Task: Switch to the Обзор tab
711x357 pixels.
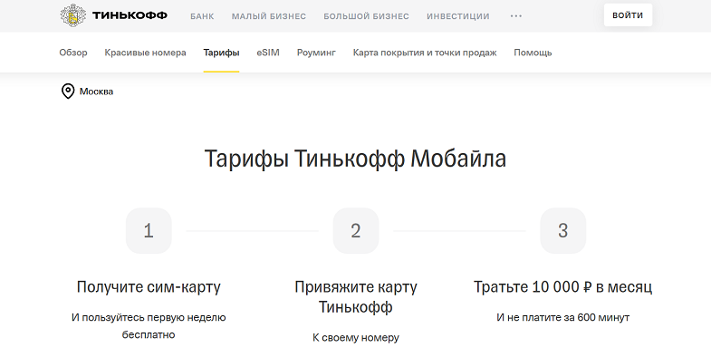Action: (73, 53)
